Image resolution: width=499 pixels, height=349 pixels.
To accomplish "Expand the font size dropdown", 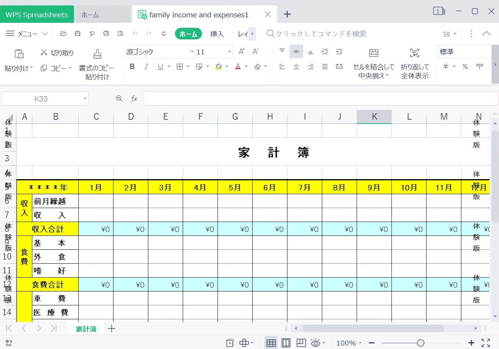I will pos(230,52).
